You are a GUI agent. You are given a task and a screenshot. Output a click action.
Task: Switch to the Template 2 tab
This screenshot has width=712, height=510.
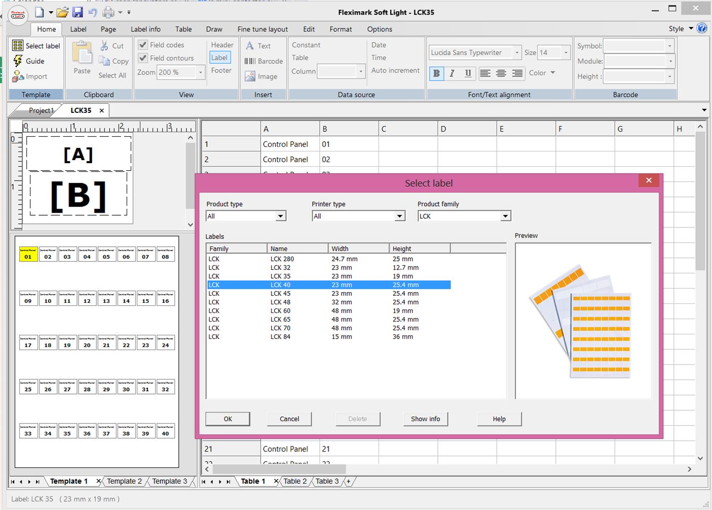click(124, 481)
